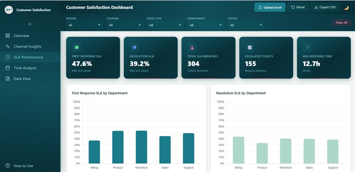Open the Department filter dropdown

tap(206, 25)
